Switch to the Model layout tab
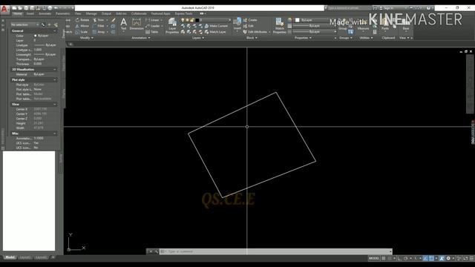This screenshot has width=475, height=267. (x=10, y=257)
